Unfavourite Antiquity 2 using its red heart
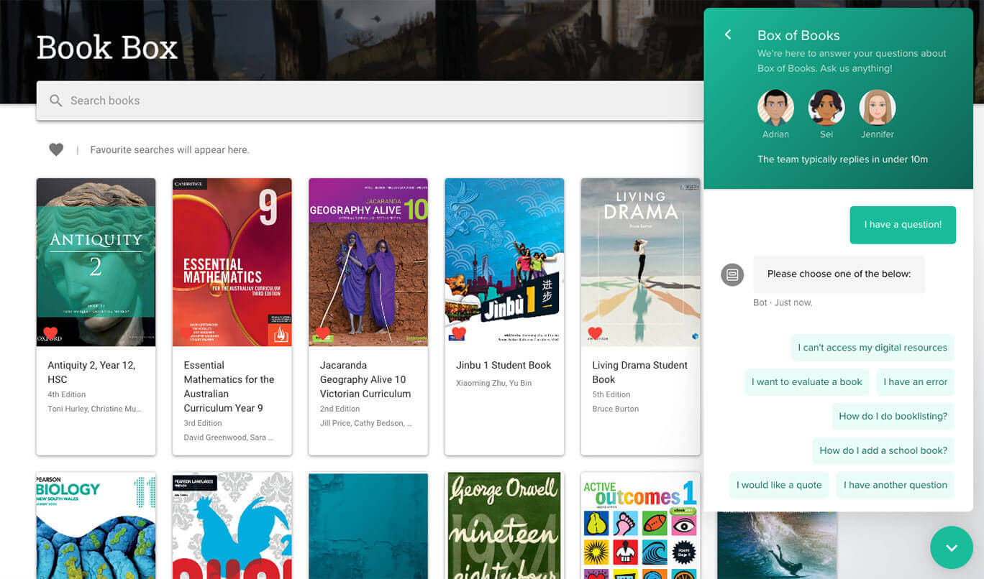This screenshot has width=984, height=579. click(50, 333)
